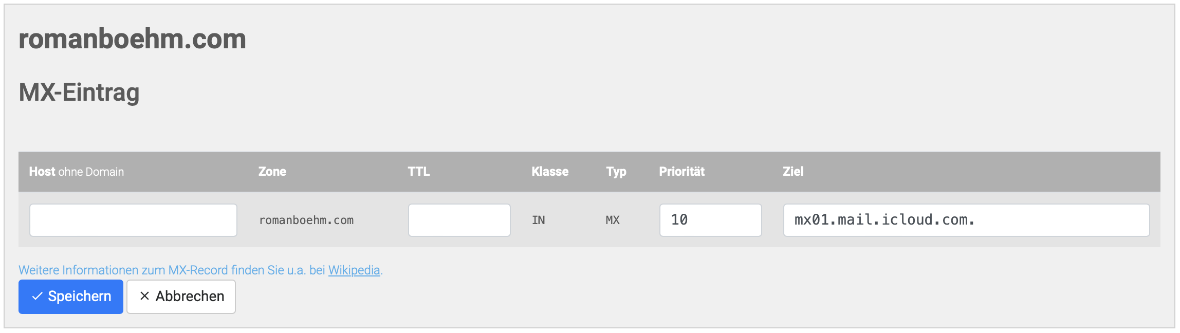The height and width of the screenshot is (333, 1180).
Task: Select the Priorität field showing 10
Action: [x=710, y=220]
